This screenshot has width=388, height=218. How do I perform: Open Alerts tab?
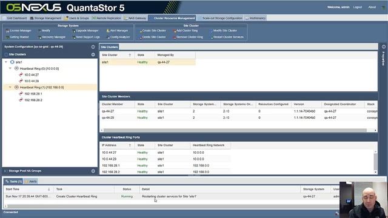31,182
